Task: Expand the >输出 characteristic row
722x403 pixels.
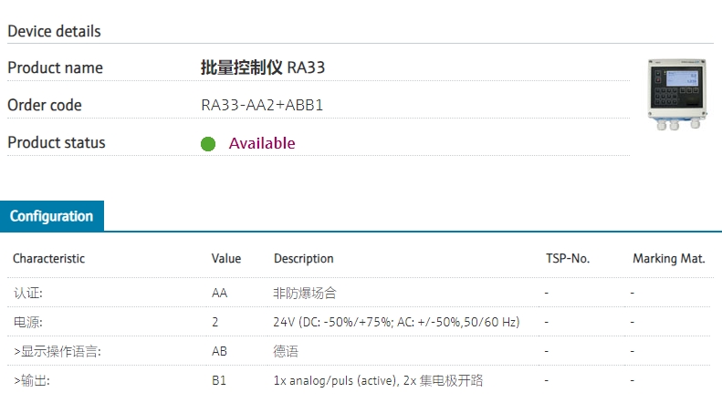Action: click(x=32, y=380)
